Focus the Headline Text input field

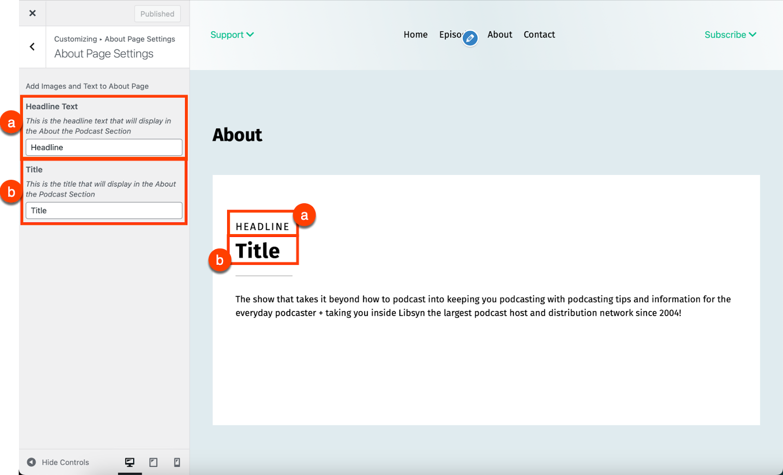pyautogui.click(x=104, y=148)
